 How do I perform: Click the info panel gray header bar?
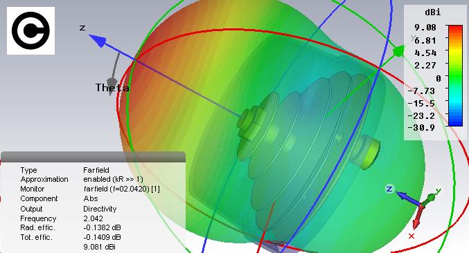click(x=94, y=157)
